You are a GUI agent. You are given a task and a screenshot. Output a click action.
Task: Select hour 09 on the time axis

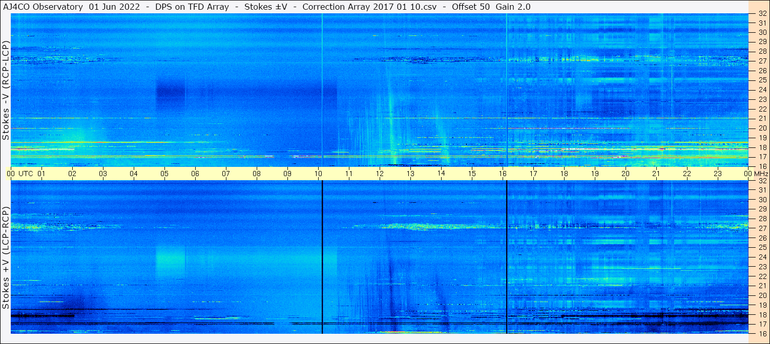287,174
